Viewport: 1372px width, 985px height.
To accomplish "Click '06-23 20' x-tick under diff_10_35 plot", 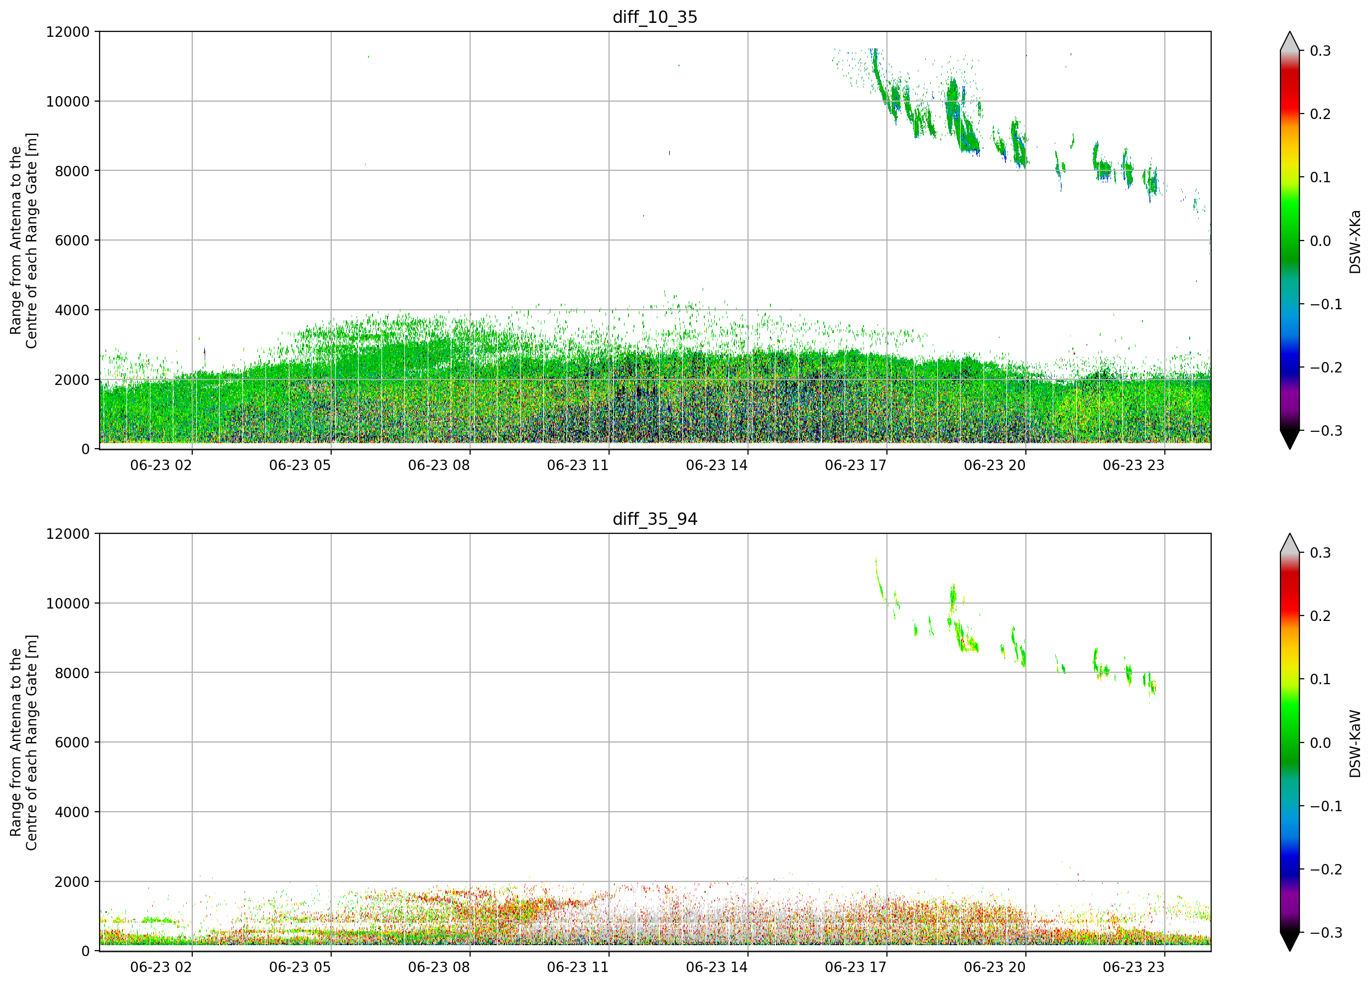I will tap(995, 465).
